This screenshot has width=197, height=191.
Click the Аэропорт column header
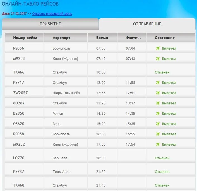click(x=66, y=38)
